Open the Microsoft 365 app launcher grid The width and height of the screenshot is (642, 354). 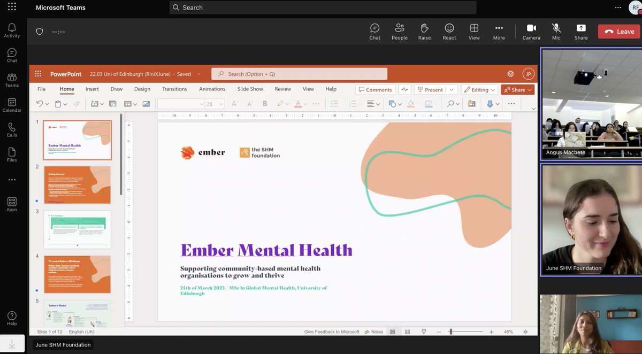point(12,7)
